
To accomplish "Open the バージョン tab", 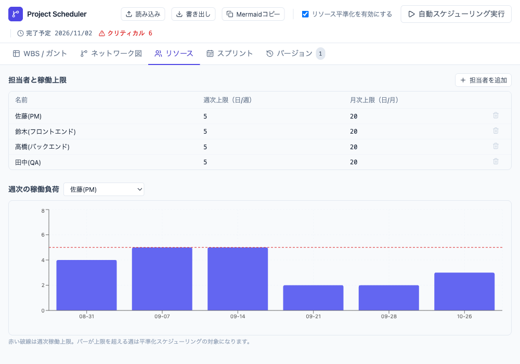I will (295, 54).
